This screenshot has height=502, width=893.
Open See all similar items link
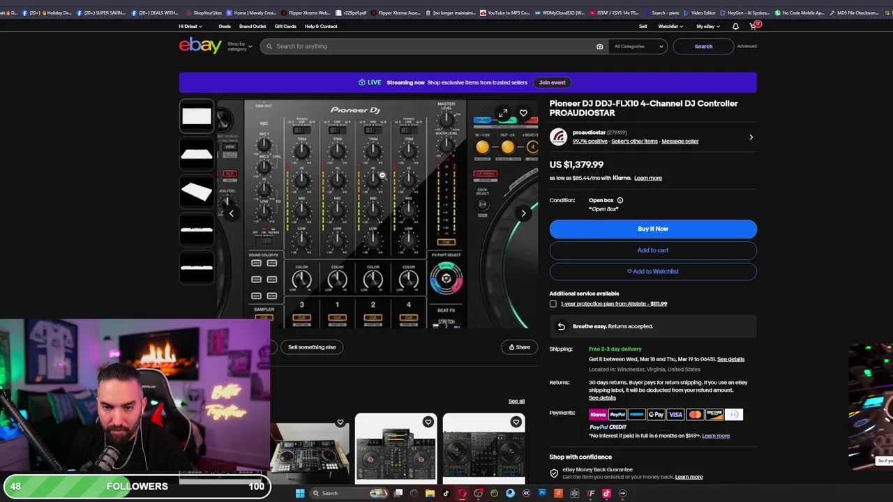coord(516,401)
